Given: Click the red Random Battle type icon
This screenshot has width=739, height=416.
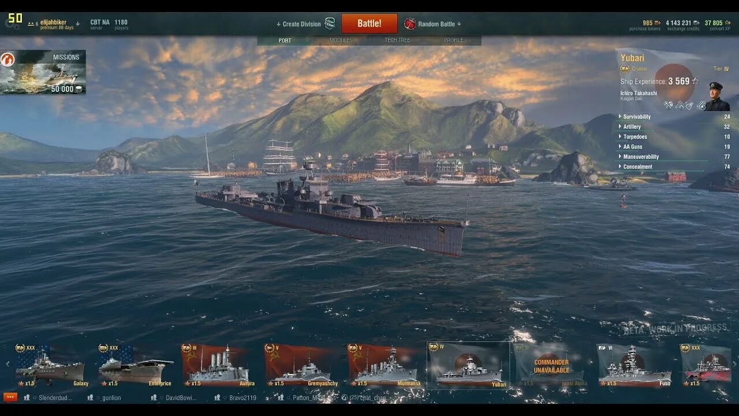Looking at the screenshot, I should [410, 24].
